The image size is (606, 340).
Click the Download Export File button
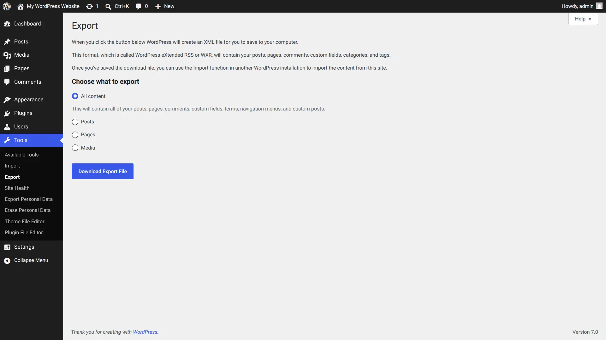click(x=103, y=171)
